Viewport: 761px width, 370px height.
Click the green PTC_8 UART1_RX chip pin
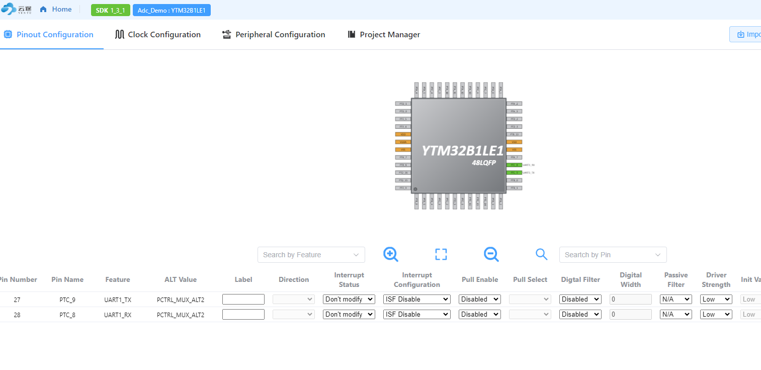tap(514, 165)
